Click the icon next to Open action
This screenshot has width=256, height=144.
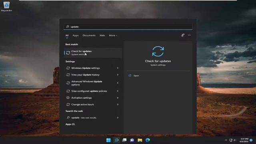(x=130, y=76)
